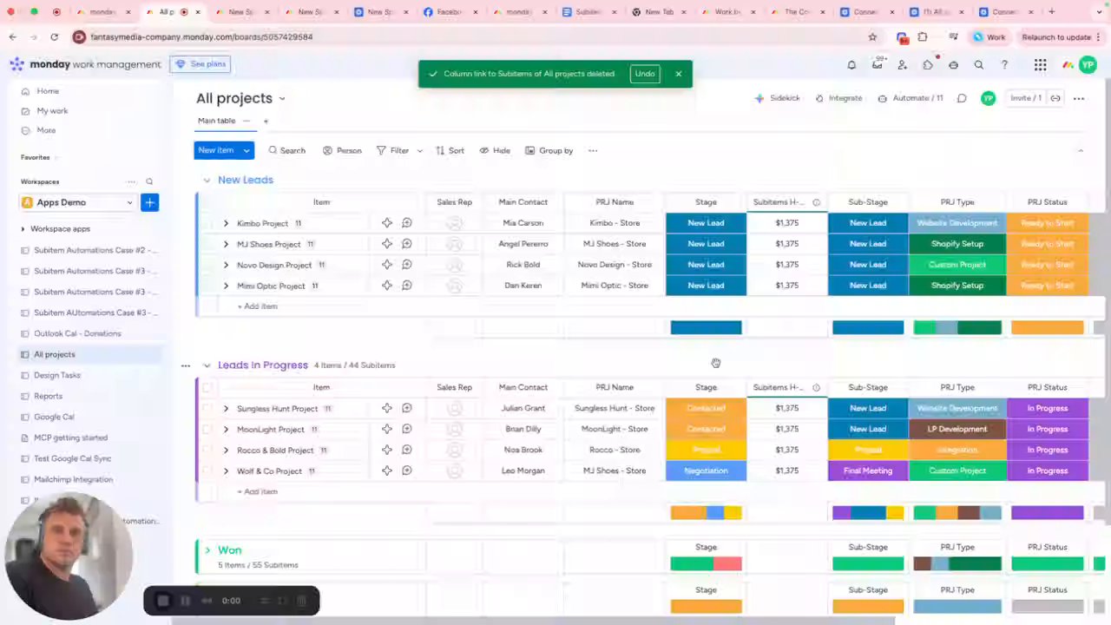
Task: Open the board options three-dot menu
Action: point(1079,98)
